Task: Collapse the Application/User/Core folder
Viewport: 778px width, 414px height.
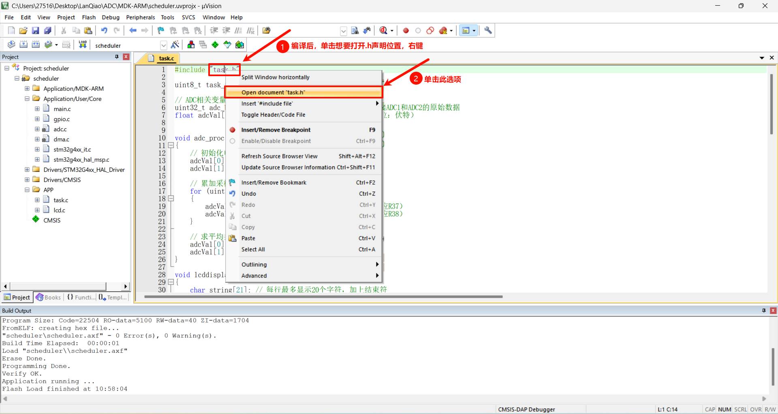Action: [27, 98]
